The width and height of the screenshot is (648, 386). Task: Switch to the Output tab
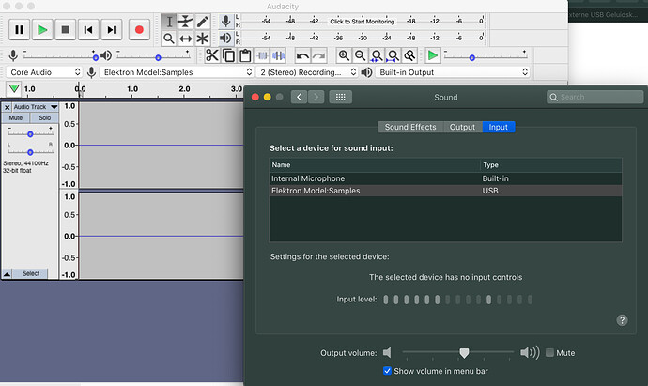(x=462, y=127)
